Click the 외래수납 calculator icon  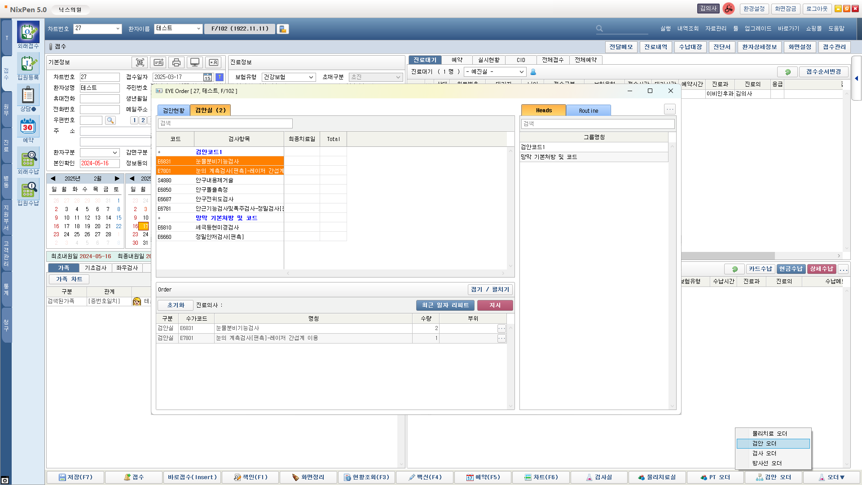(28, 158)
